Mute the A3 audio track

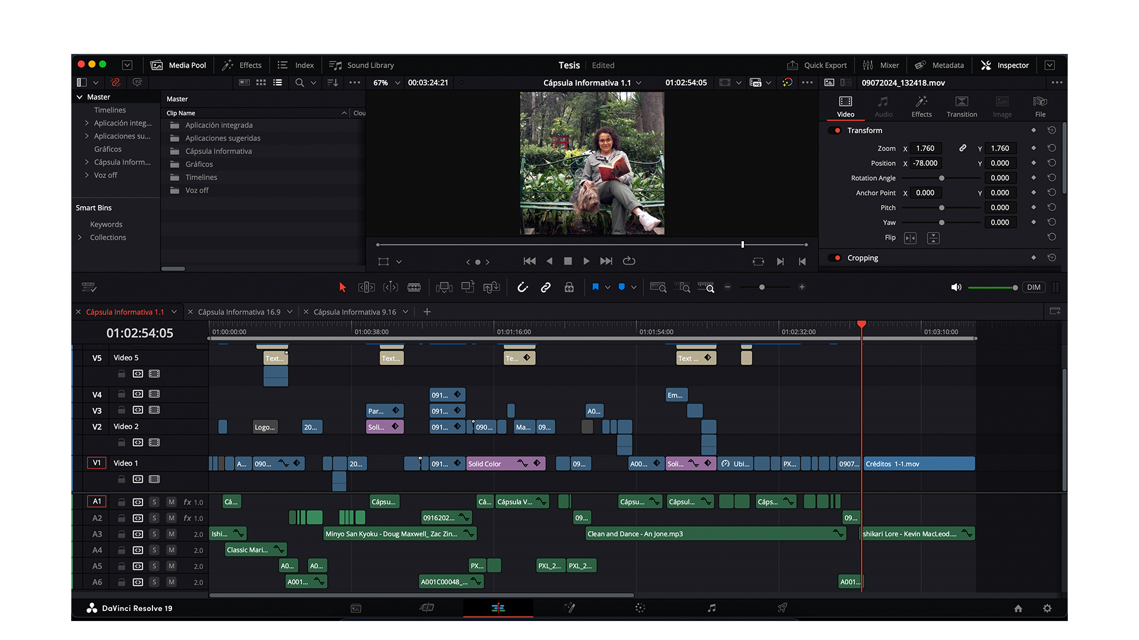[x=171, y=533]
